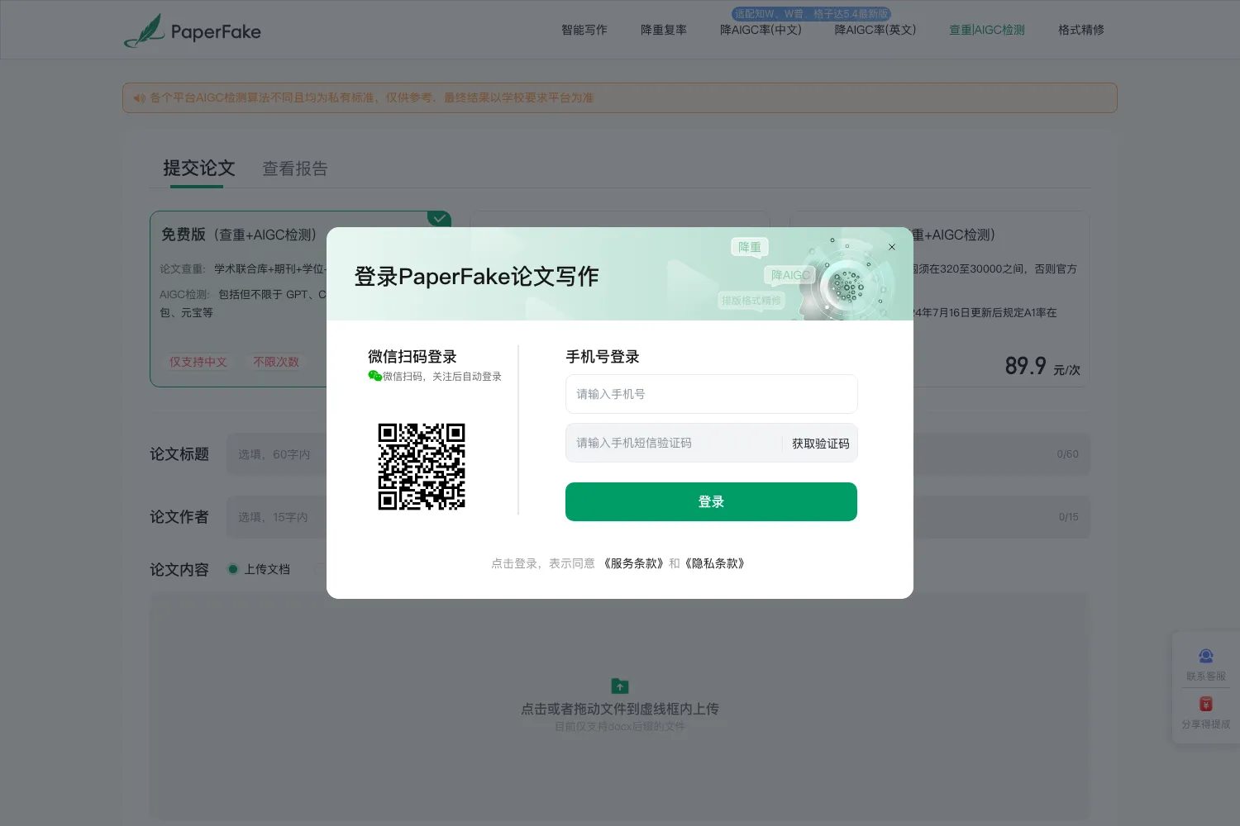The width and height of the screenshot is (1240, 826).
Task: Open the 降重复率 menu item
Action: click(664, 30)
